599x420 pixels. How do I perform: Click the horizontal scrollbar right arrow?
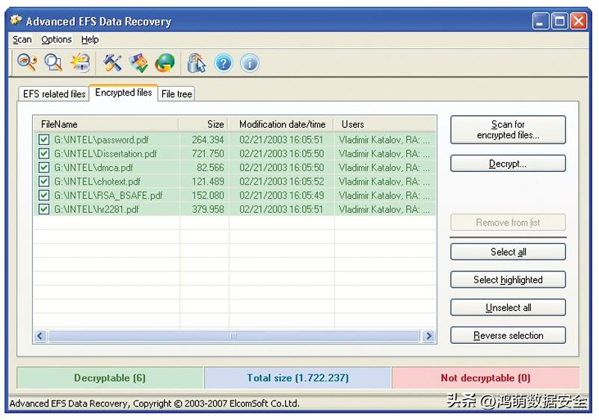tap(428, 336)
